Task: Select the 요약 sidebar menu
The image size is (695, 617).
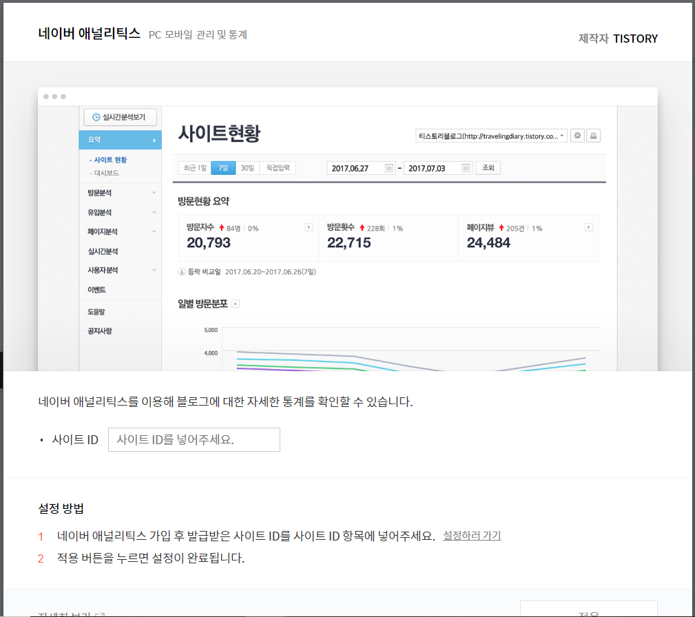Action: coord(120,140)
